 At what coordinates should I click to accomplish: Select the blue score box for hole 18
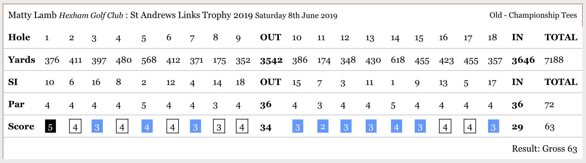(493, 126)
